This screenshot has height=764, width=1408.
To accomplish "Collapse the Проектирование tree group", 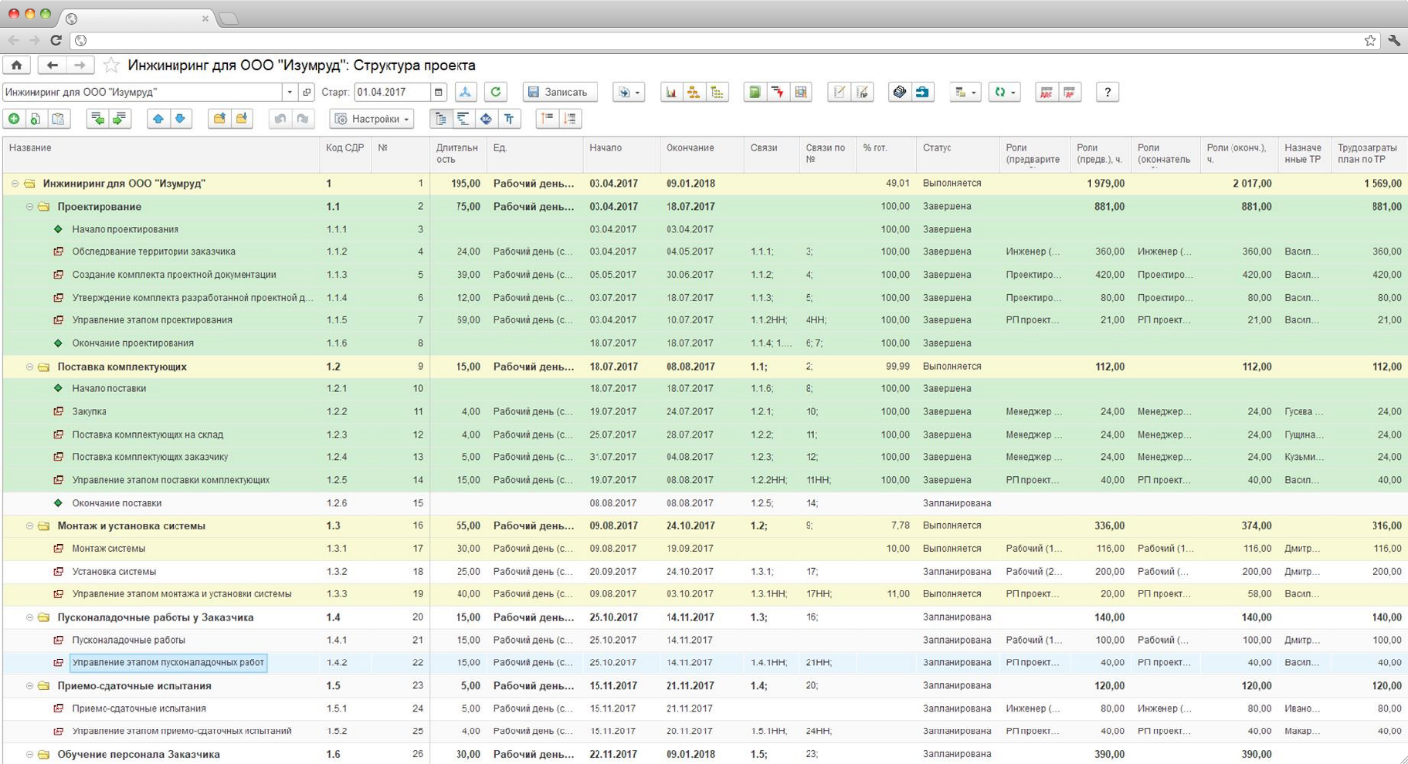I will tap(30, 207).
